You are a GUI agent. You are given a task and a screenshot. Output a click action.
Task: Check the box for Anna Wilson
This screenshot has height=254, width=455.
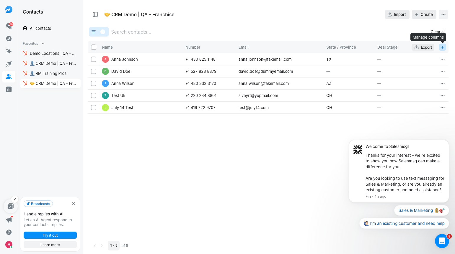(x=94, y=83)
